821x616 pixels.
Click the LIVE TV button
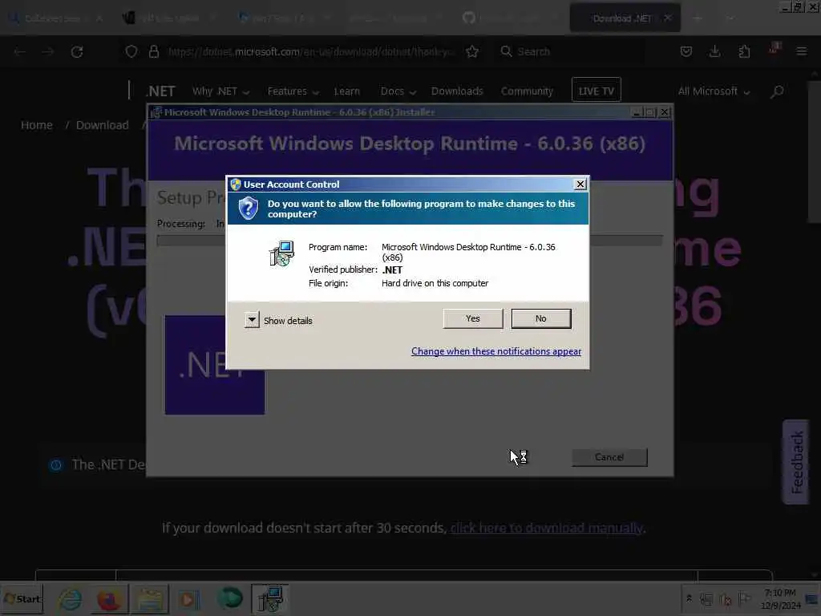coord(597,91)
